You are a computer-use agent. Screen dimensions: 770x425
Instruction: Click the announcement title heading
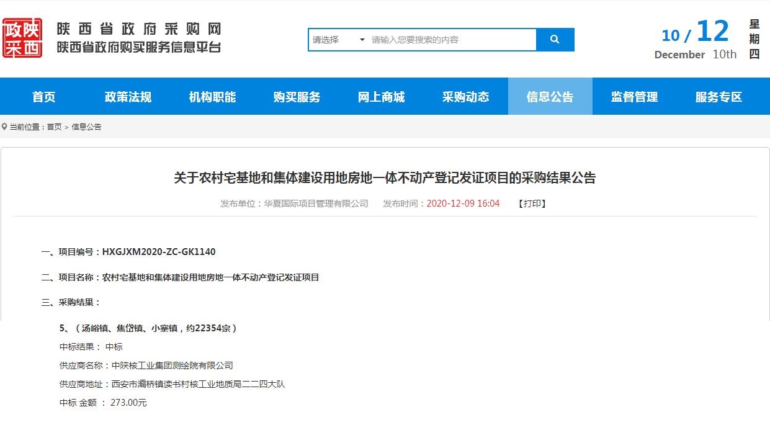click(385, 178)
